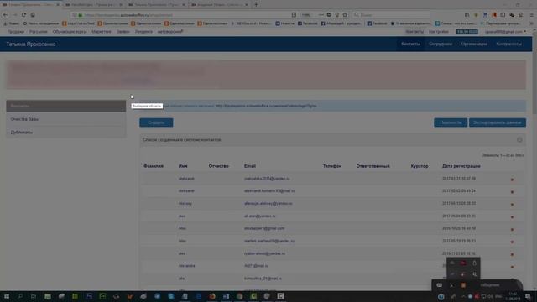The height and width of the screenshot is (302, 537).
Task: Open the Маркетинг menu
Action: pos(101,32)
